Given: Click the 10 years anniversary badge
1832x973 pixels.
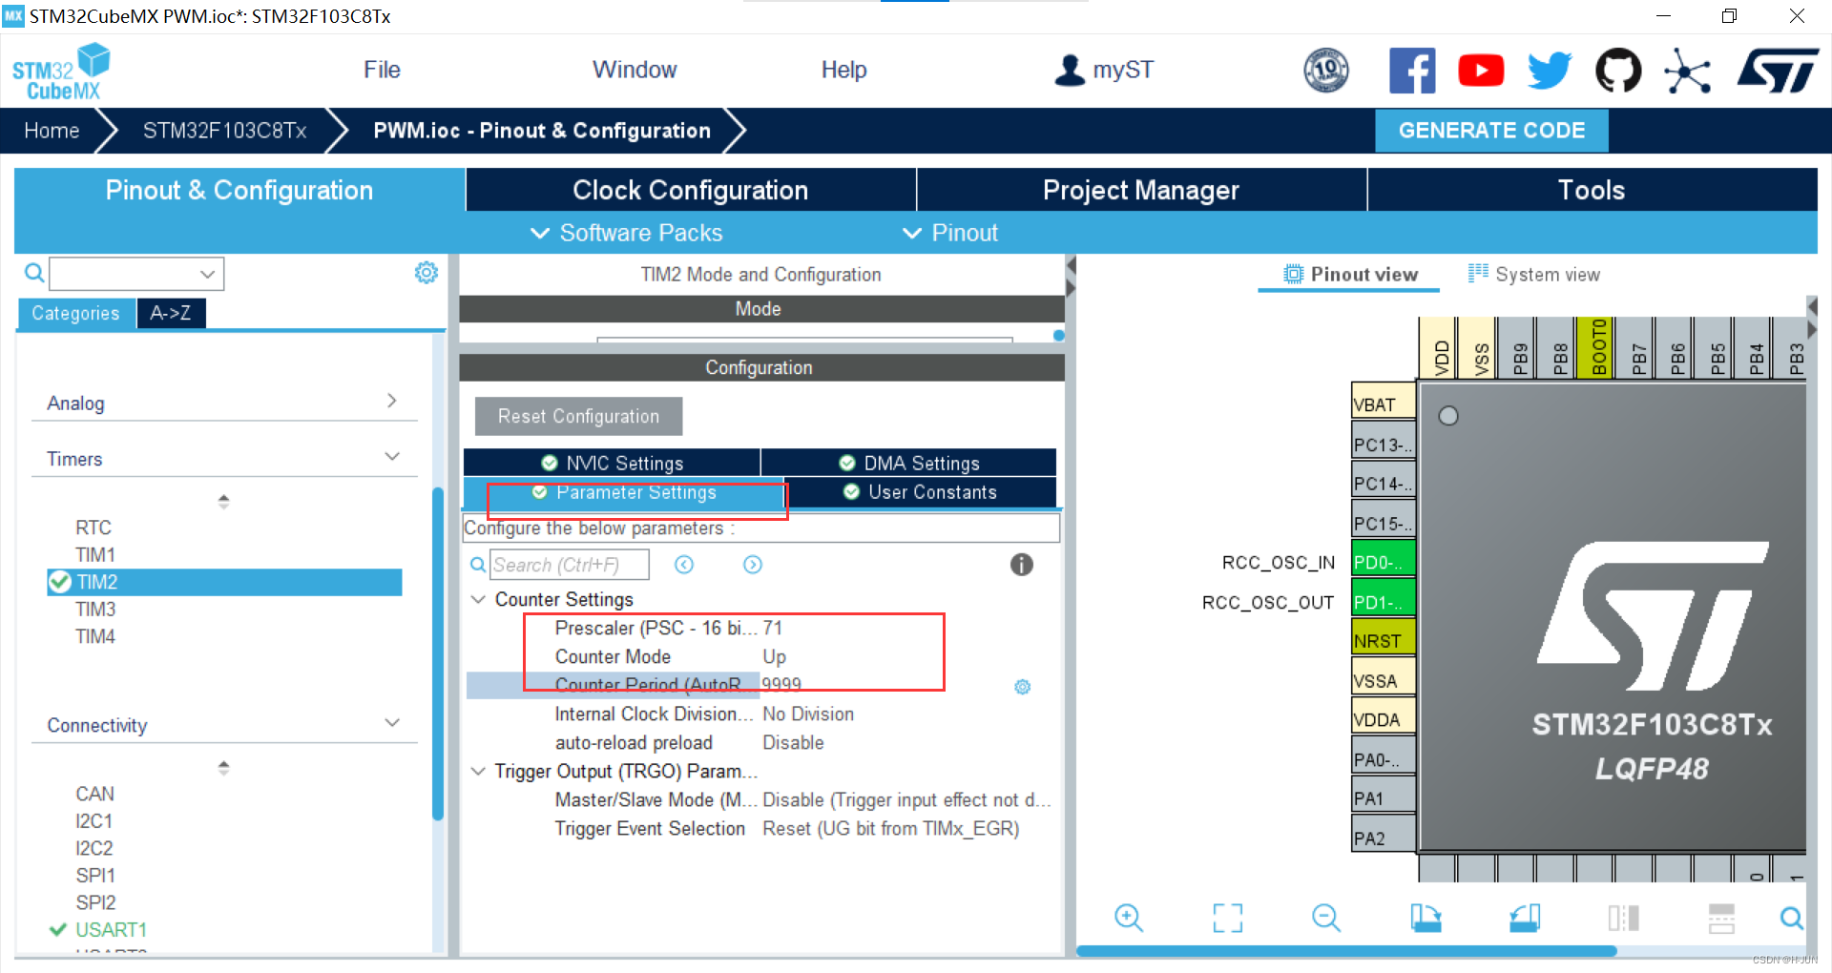Looking at the screenshot, I should 1326,70.
